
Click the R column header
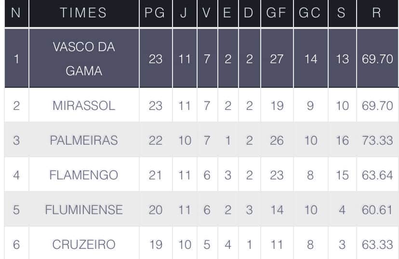click(377, 14)
